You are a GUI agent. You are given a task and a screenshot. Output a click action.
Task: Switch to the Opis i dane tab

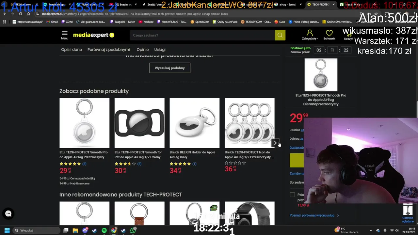72,50
